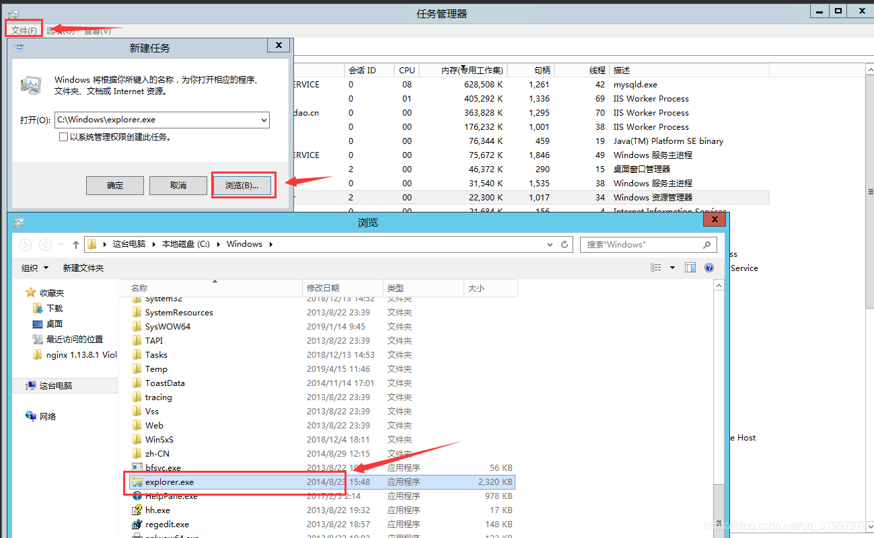
Task: Select the bfsvc.exe file icon
Action: pyautogui.click(x=137, y=468)
